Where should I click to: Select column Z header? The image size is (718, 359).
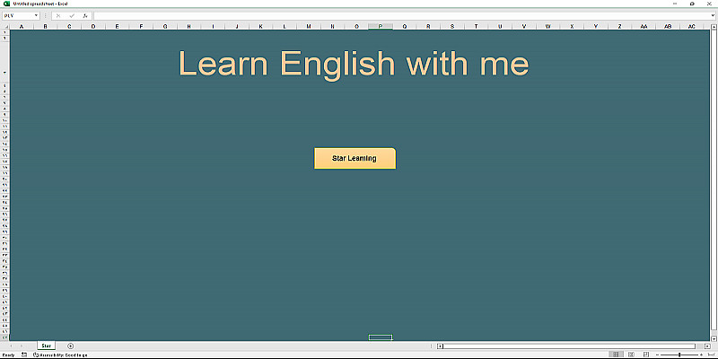coord(619,27)
